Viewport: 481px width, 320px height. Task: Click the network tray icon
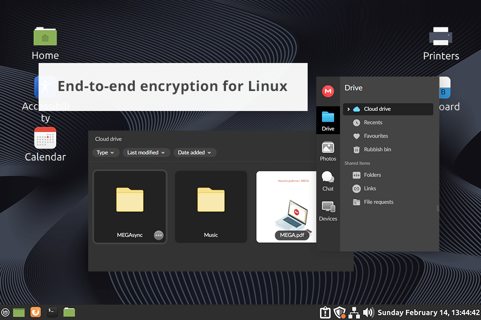coord(354,312)
